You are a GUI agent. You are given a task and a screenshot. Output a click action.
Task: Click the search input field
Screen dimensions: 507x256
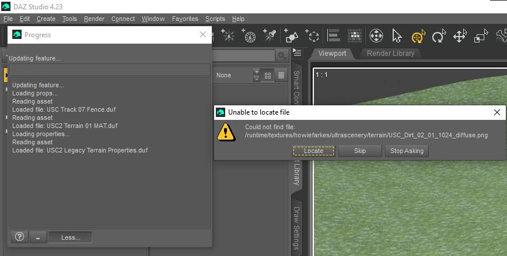244,56
